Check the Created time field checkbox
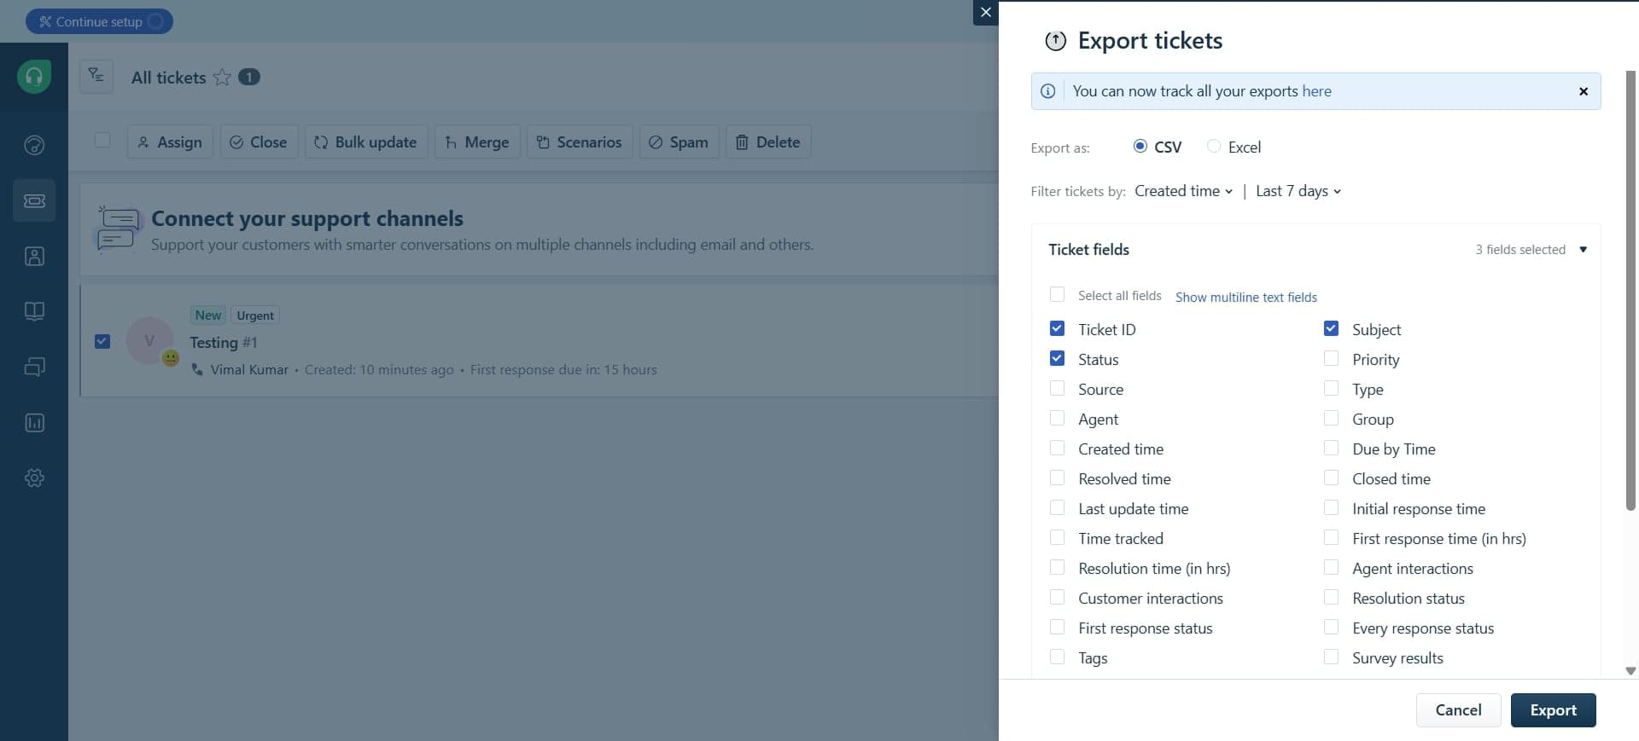1639x741 pixels. (x=1057, y=448)
